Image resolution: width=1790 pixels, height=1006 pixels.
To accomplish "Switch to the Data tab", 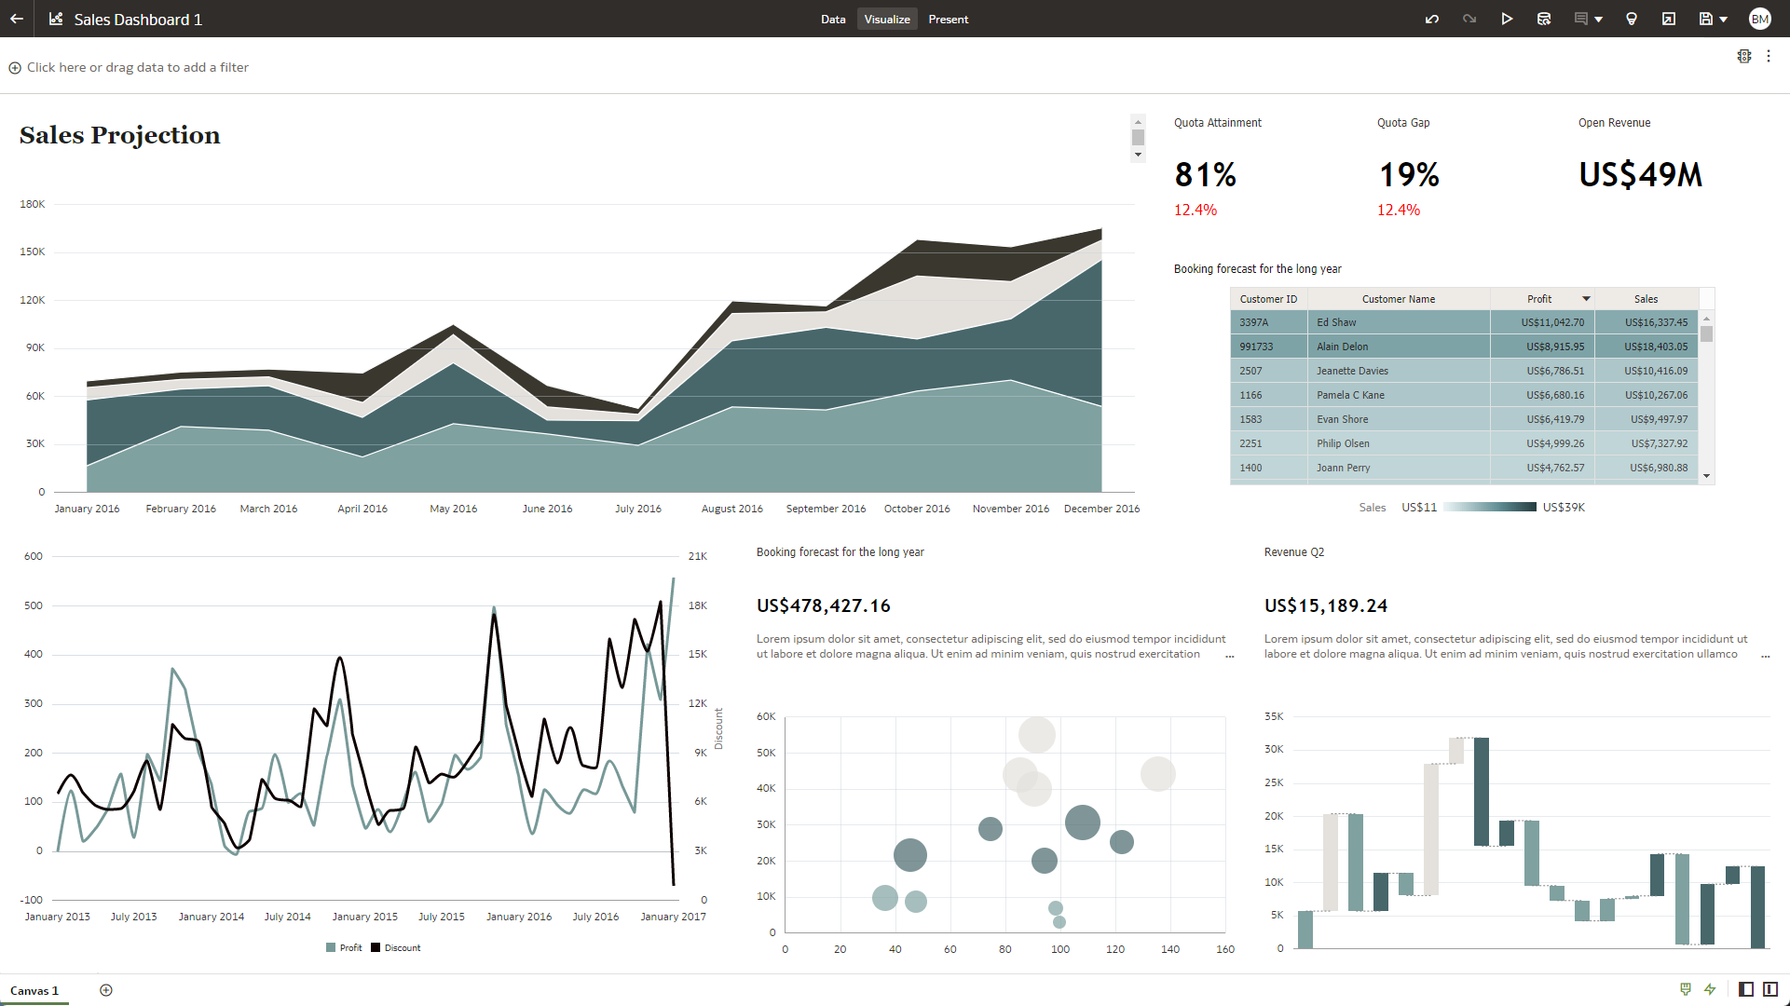I will point(832,19).
